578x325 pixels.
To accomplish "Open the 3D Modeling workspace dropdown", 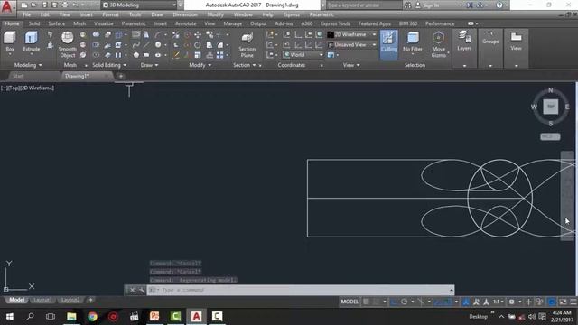I will tap(139, 5).
